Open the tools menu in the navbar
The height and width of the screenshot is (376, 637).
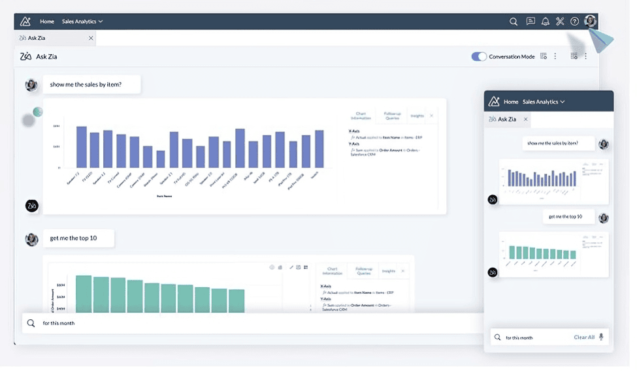pos(560,21)
